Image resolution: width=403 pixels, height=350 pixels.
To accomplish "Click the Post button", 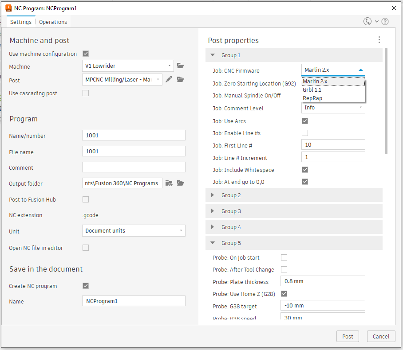I will point(348,336).
